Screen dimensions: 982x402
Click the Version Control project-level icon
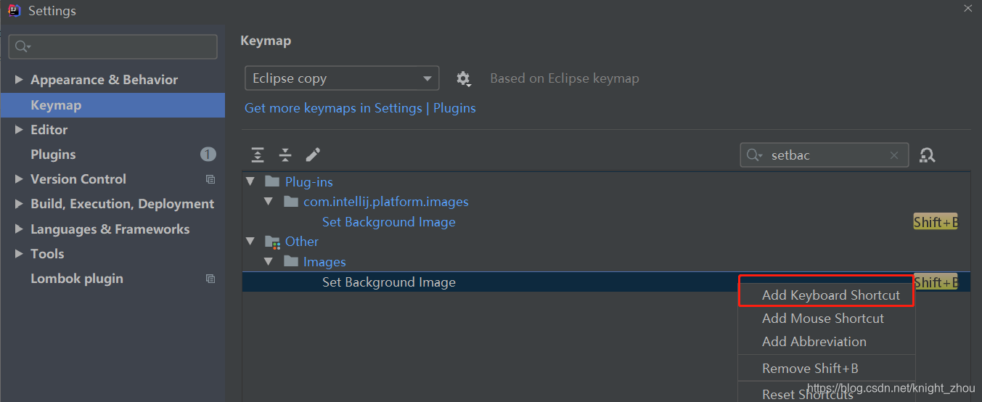pos(210,179)
